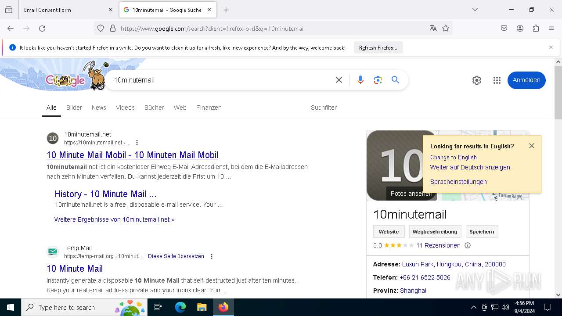Open the Extensions puzzle icon
562x316 pixels.
536,29
